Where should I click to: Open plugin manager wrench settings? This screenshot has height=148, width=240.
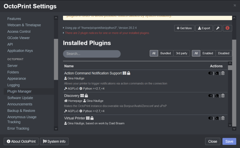(x=218, y=28)
